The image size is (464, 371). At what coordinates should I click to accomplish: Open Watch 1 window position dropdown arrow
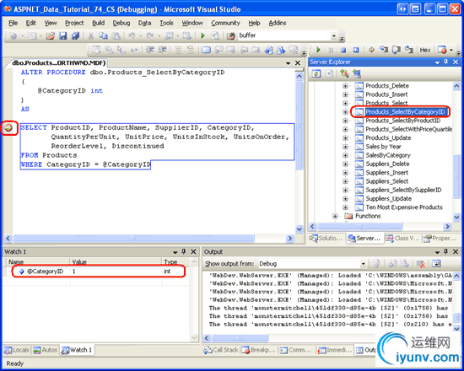point(175,252)
